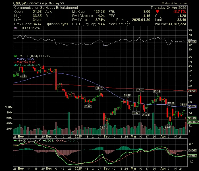Click the Feb label on price chart axis

point(107,137)
